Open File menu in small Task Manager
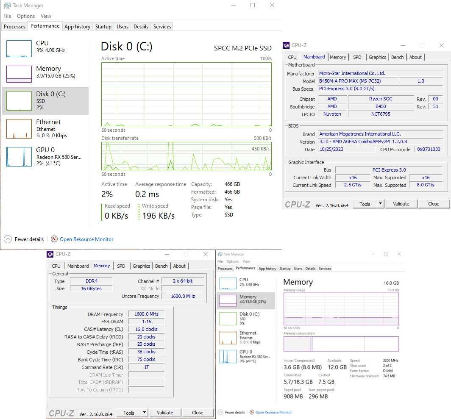 click(x=220, y=261)
